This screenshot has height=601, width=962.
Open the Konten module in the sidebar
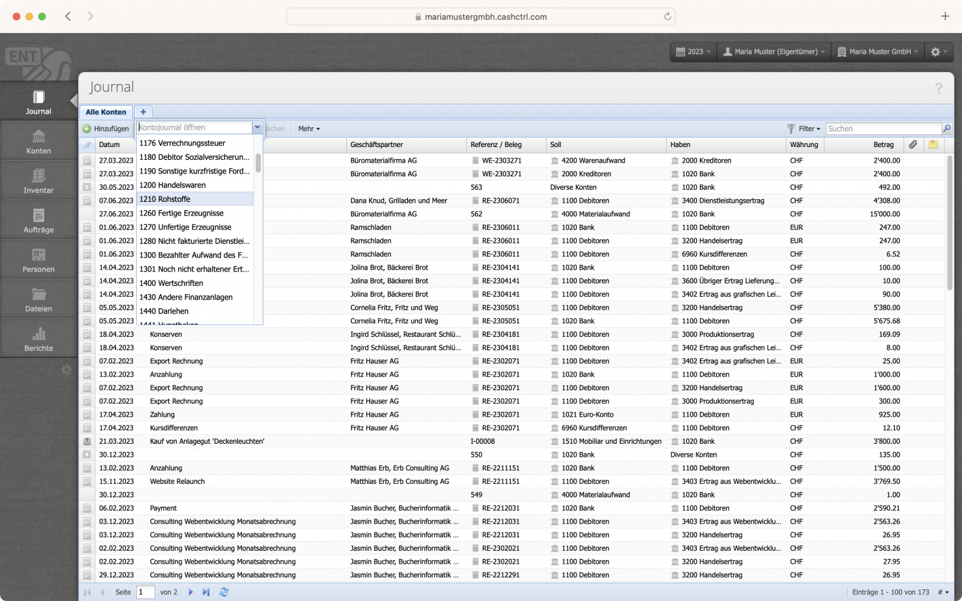(x=37, y=140)
